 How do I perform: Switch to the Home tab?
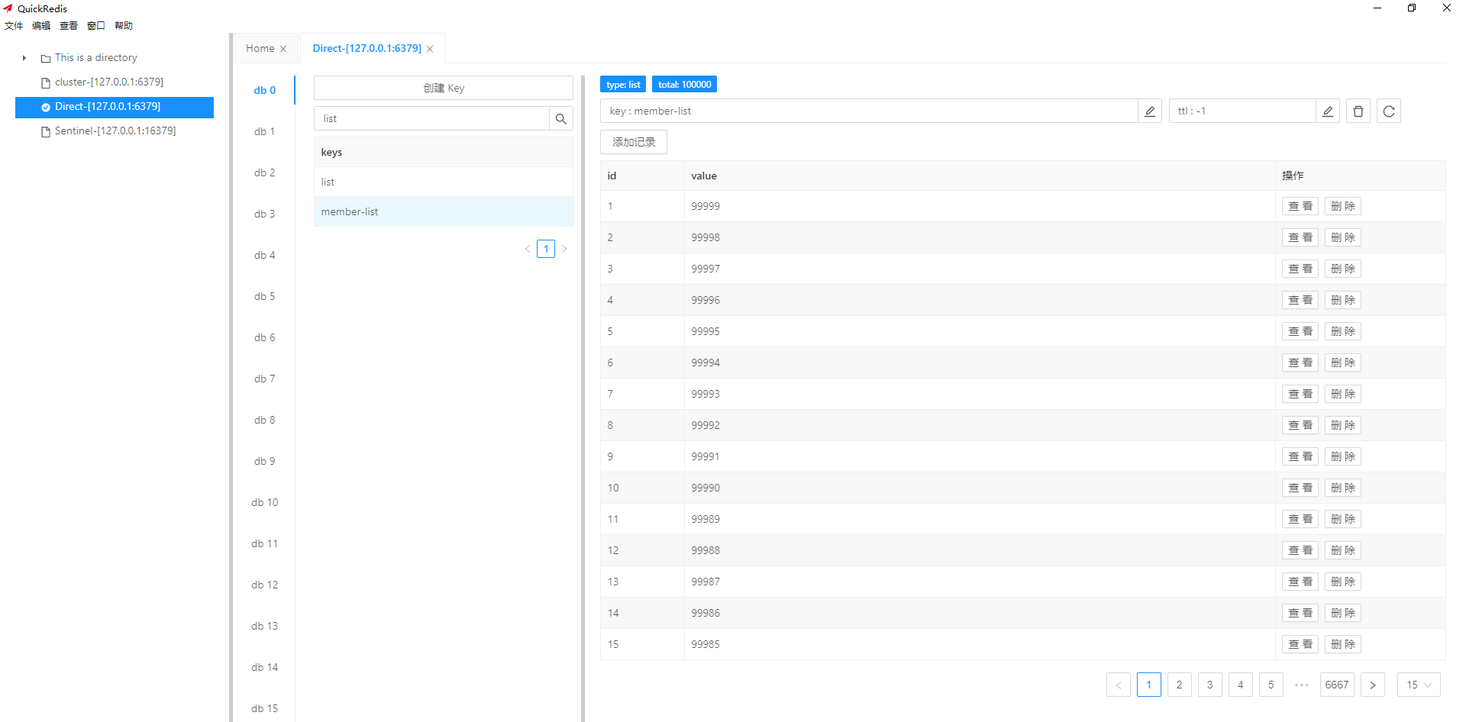coord(259,47)
